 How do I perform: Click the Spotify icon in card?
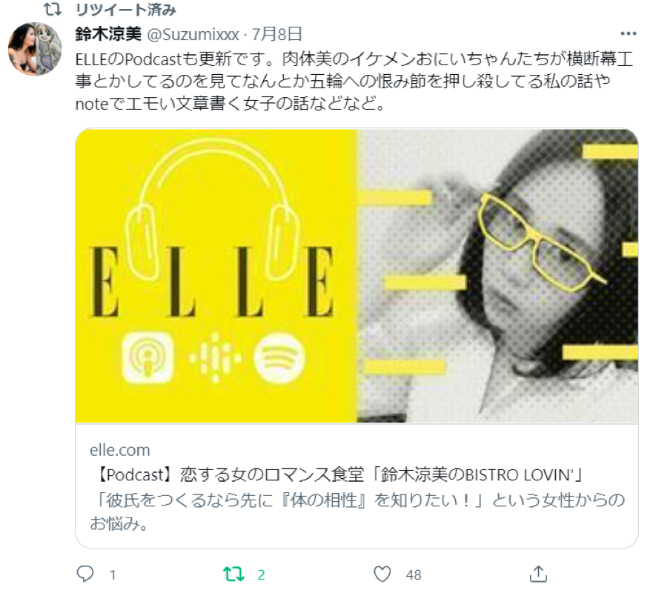coord(279,358)
